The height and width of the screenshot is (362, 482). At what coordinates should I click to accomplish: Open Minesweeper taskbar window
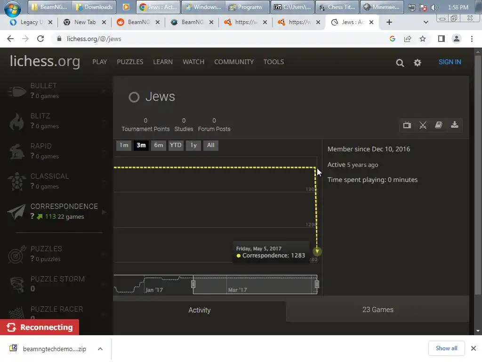point(381,7)
